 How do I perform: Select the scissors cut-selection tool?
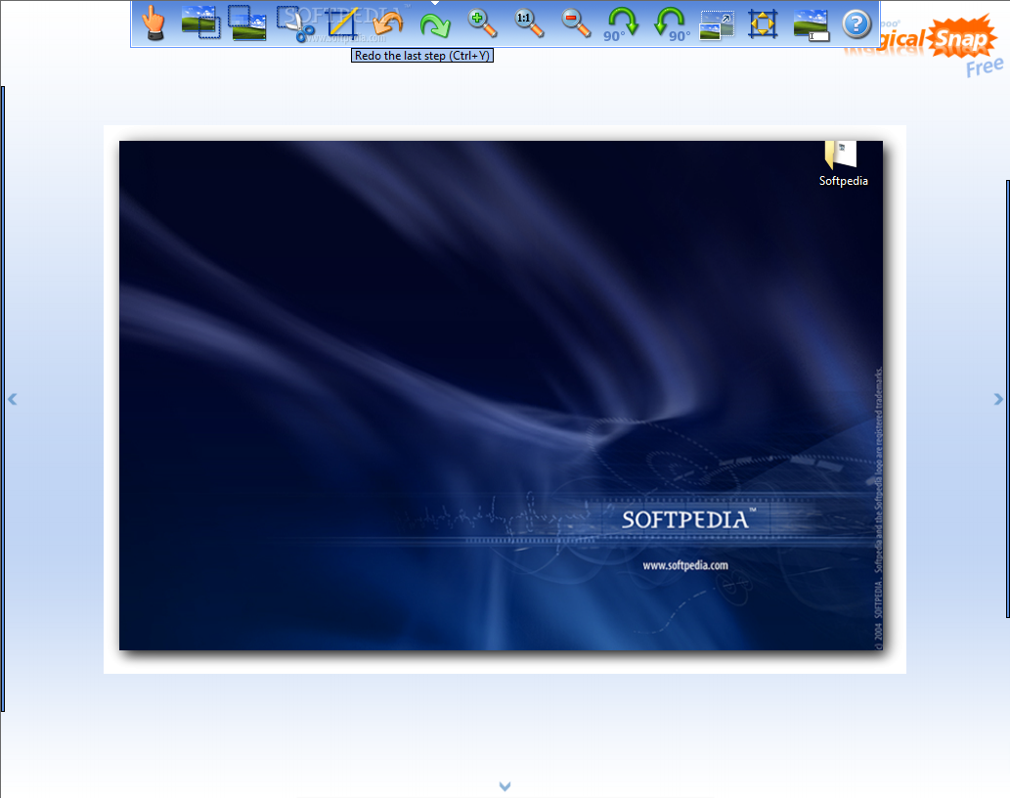click(x=295, y=23)
